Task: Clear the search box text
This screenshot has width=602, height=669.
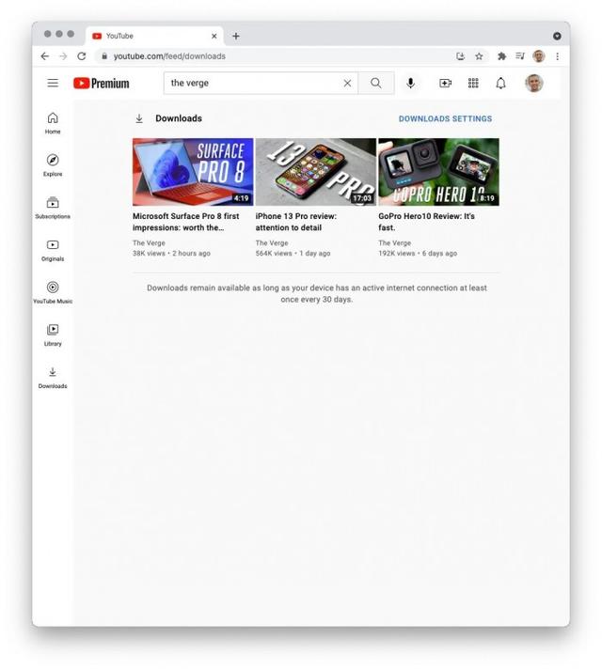Action: click(347, 83)
